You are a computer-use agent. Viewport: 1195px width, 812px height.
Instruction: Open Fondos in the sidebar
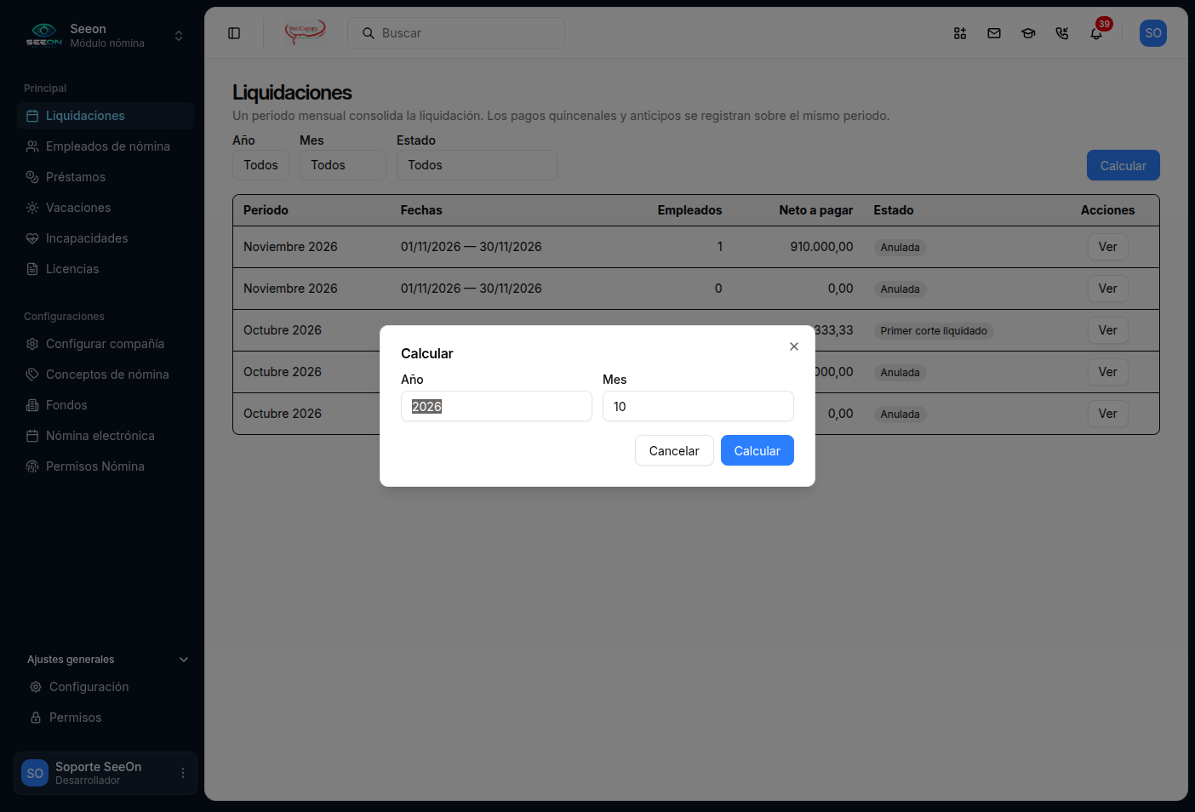[x=106, y=405]
